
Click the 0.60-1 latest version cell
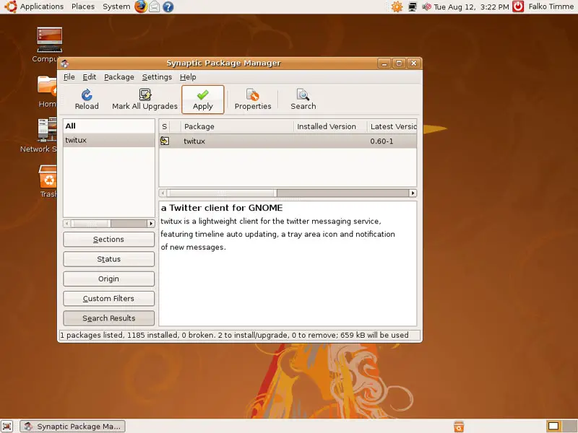[x=381, y=141]
